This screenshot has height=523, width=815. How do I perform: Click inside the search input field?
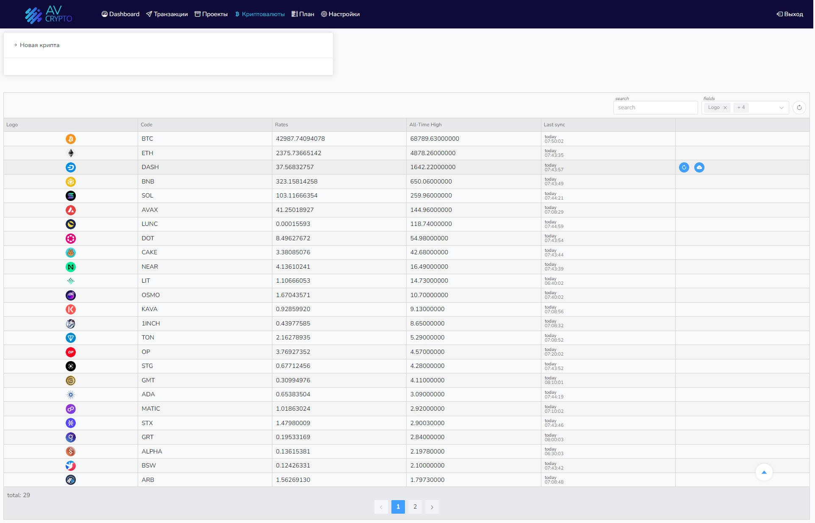pos(655,108)
